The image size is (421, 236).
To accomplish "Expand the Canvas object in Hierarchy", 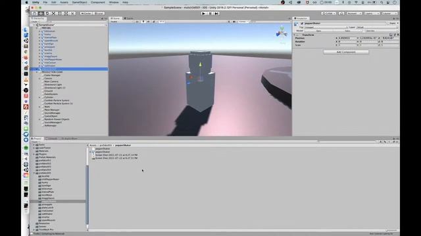I will (39, 79).
